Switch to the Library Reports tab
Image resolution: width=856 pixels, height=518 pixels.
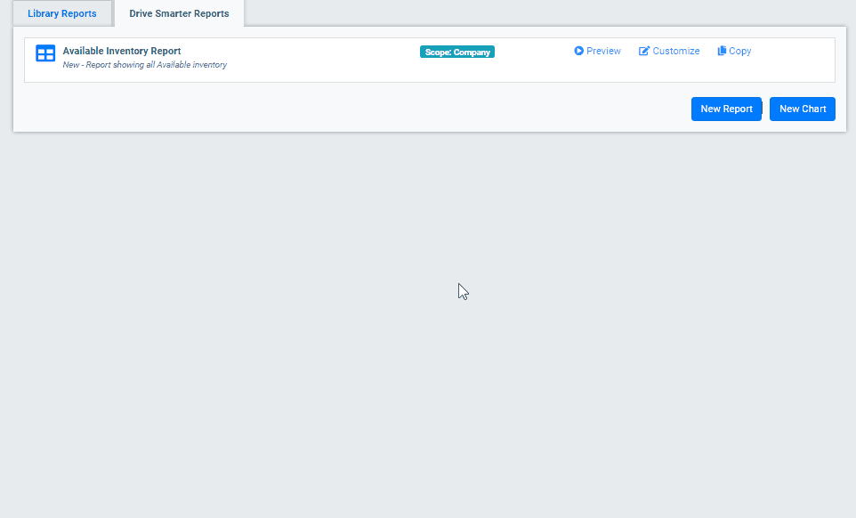pyautogui.click(x=61, y=13)
